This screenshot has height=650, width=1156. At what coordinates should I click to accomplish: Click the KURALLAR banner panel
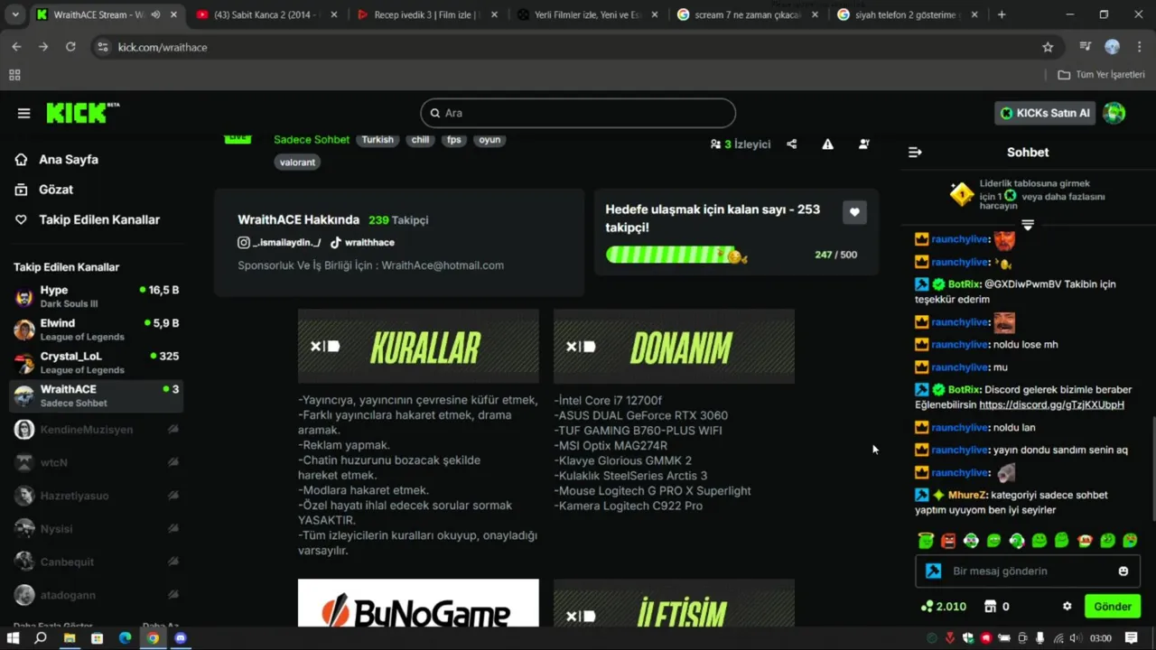pos(418,347)
